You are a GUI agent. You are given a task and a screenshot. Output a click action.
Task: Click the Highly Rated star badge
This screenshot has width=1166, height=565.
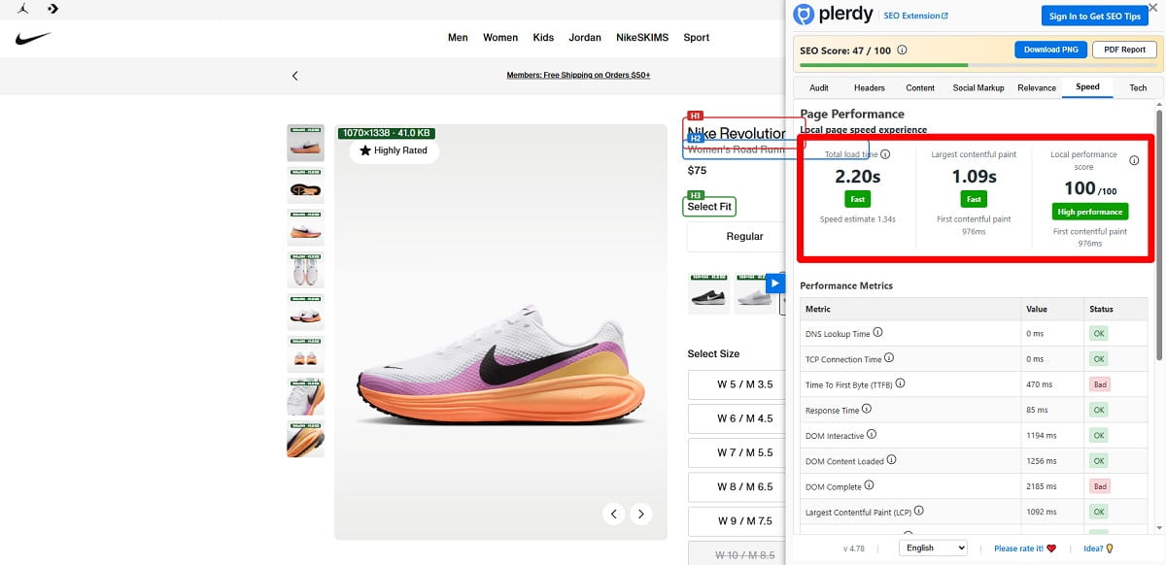[x=394, y=150]
